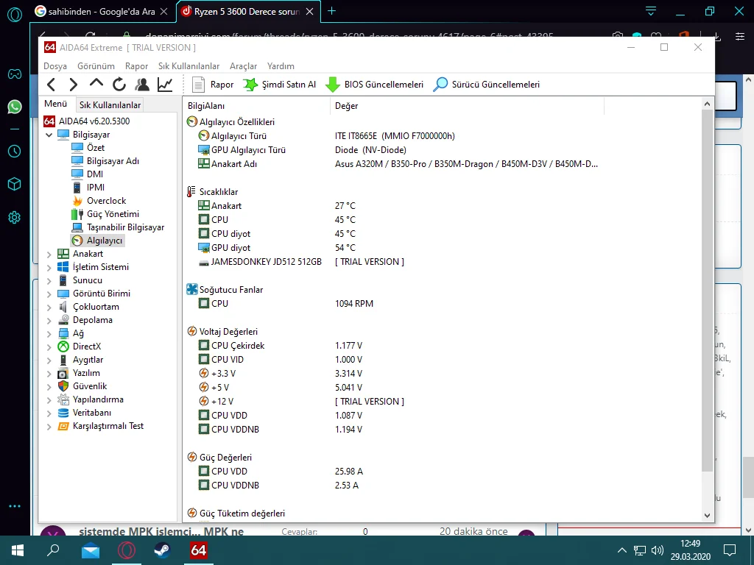Viewport: 754px width, 565px height.
Task: Collapse the Bilgisayar tree node
Action: [49, 135]
